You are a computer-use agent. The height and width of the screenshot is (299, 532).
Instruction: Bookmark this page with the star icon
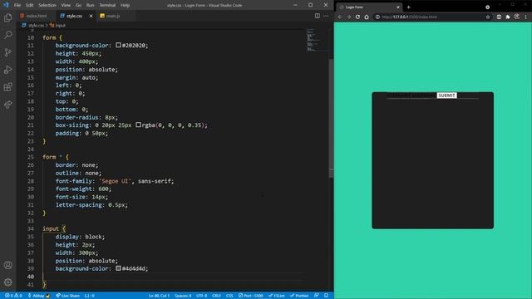(488, 17)
